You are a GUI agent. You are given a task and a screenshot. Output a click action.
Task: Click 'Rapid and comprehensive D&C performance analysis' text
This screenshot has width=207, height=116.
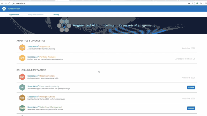tap(46, 99)
